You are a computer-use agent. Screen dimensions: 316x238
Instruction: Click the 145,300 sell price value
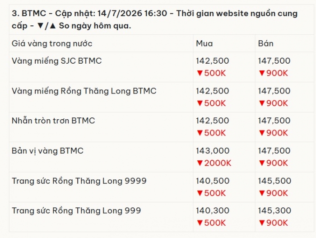click(274, 211)
